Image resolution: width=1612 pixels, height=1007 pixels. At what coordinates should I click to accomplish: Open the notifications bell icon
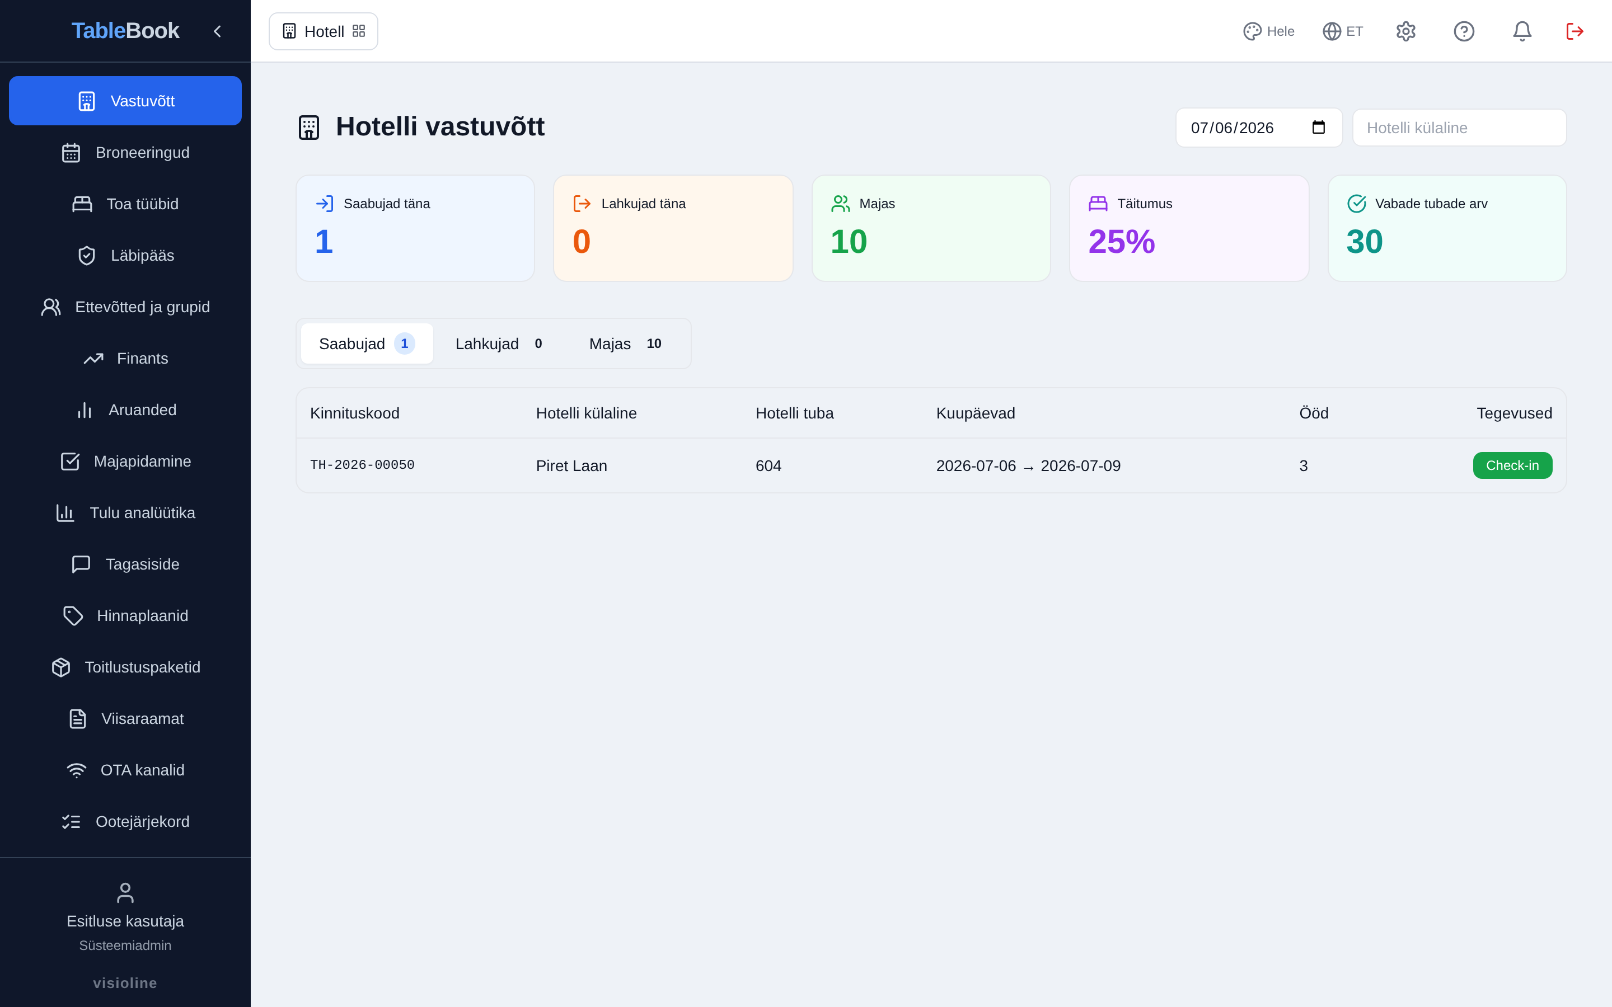[1521, 31]
